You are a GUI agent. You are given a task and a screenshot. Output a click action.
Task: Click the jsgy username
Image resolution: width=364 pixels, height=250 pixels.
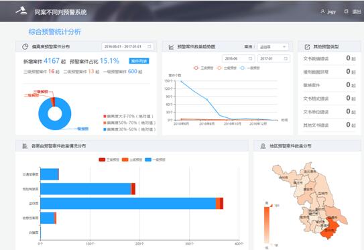pos(332,12)
